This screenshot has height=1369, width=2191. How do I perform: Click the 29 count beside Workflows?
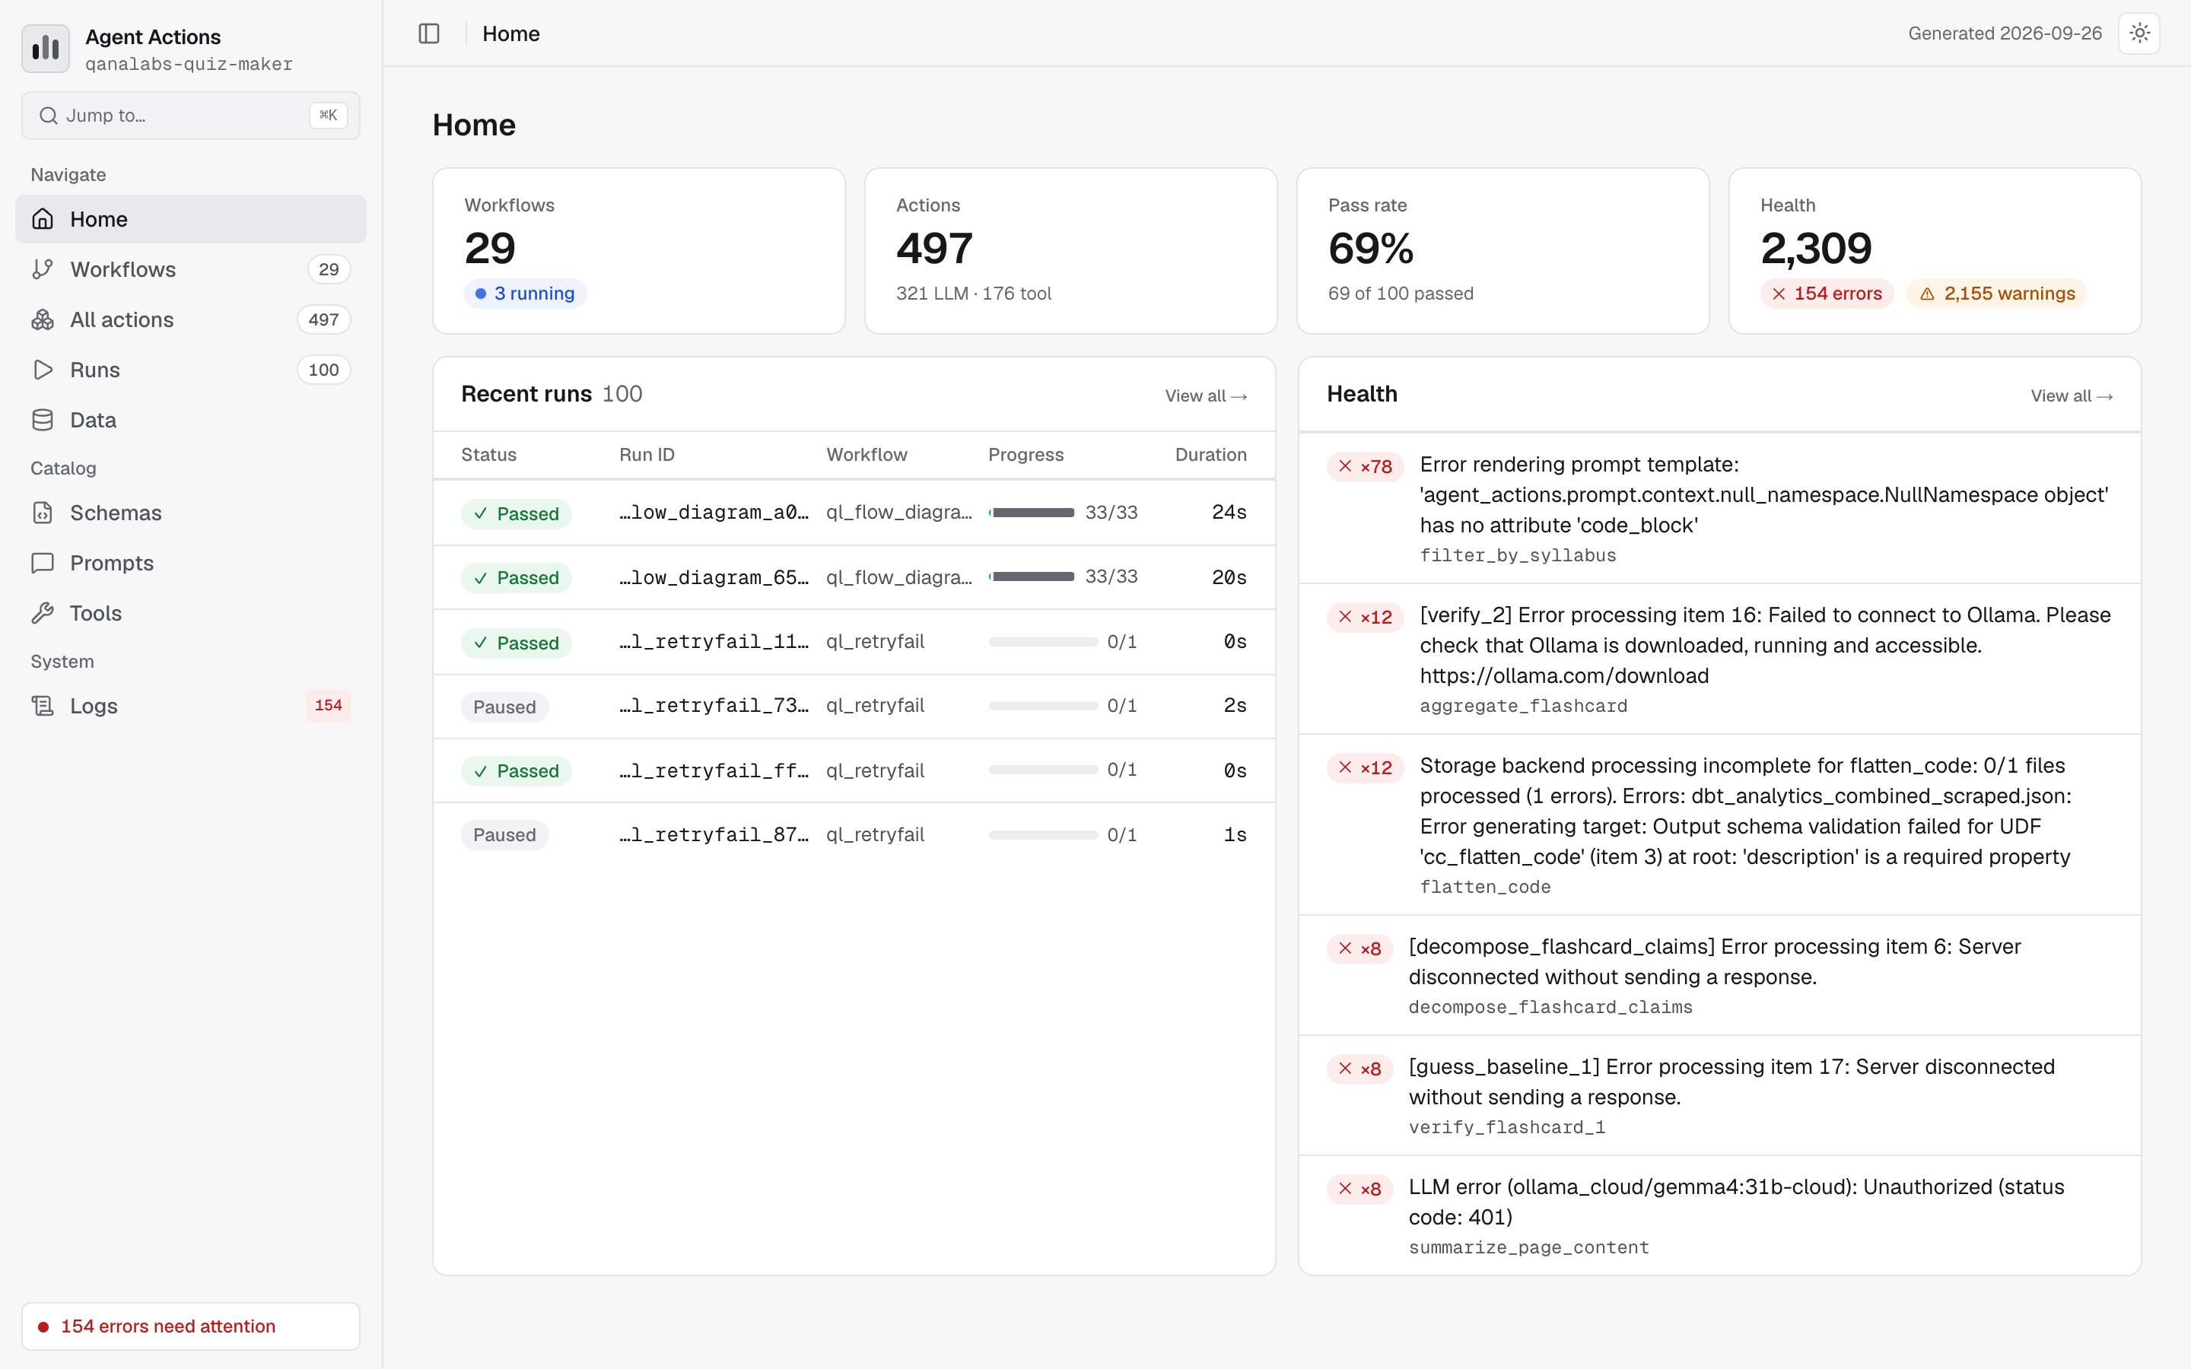[x=329, y=269]
